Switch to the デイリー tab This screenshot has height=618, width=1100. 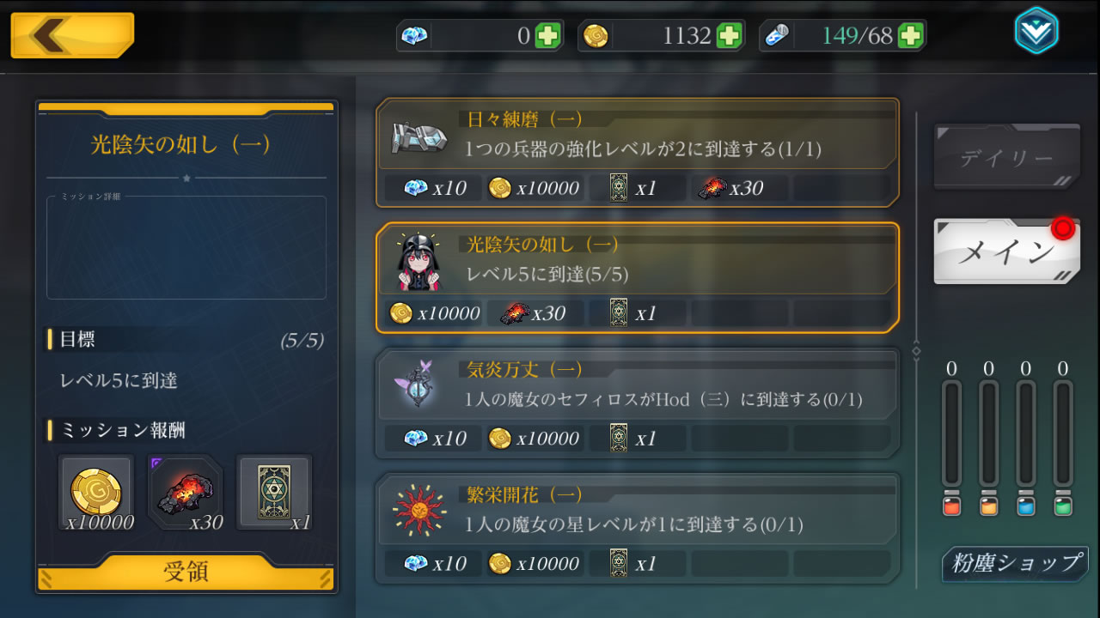tap(1006, 157)
